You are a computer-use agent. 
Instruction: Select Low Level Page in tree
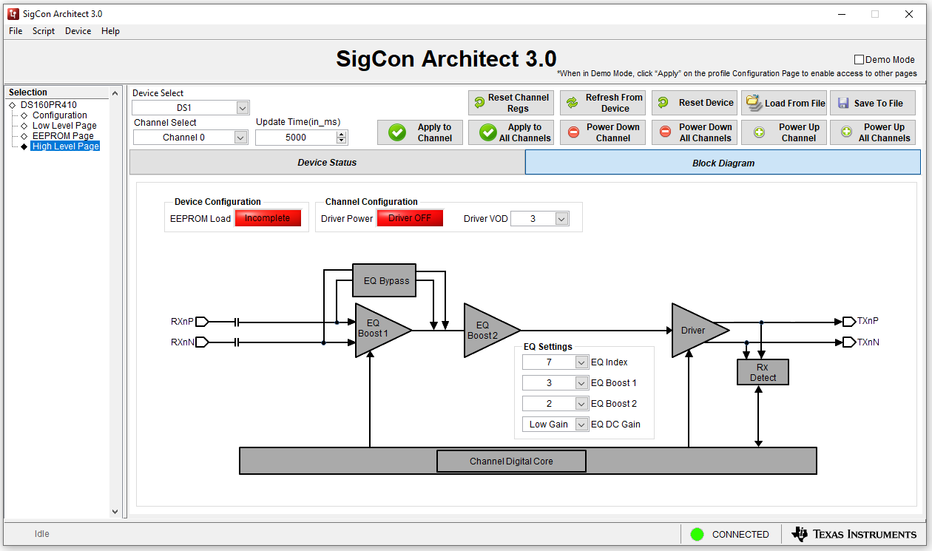pos(64,126)
